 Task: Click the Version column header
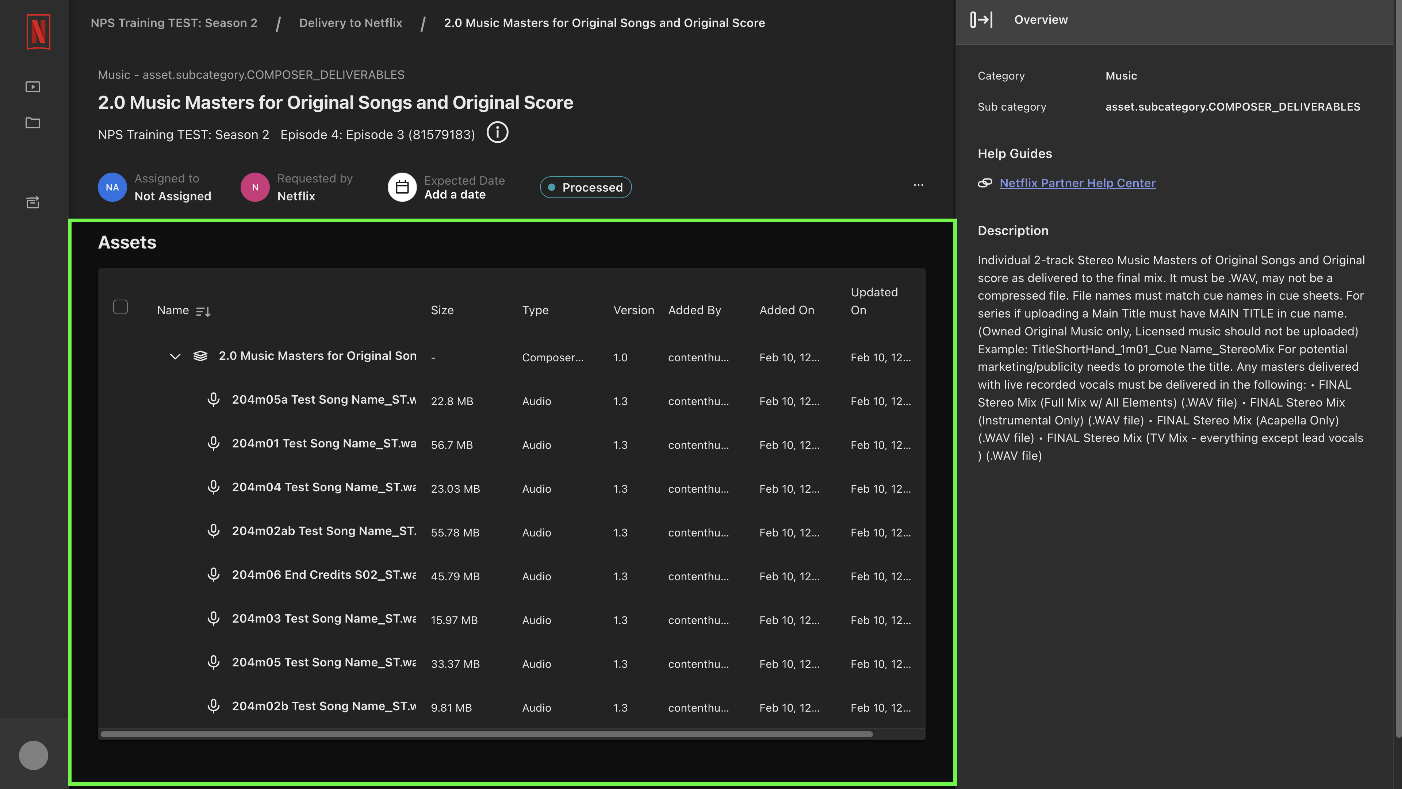click(x=633, y=310)
